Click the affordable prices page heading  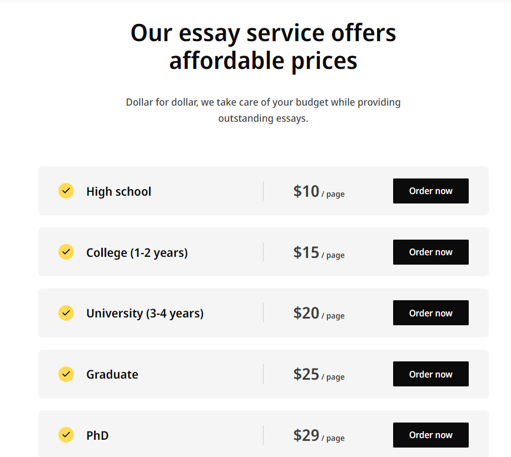263,47
